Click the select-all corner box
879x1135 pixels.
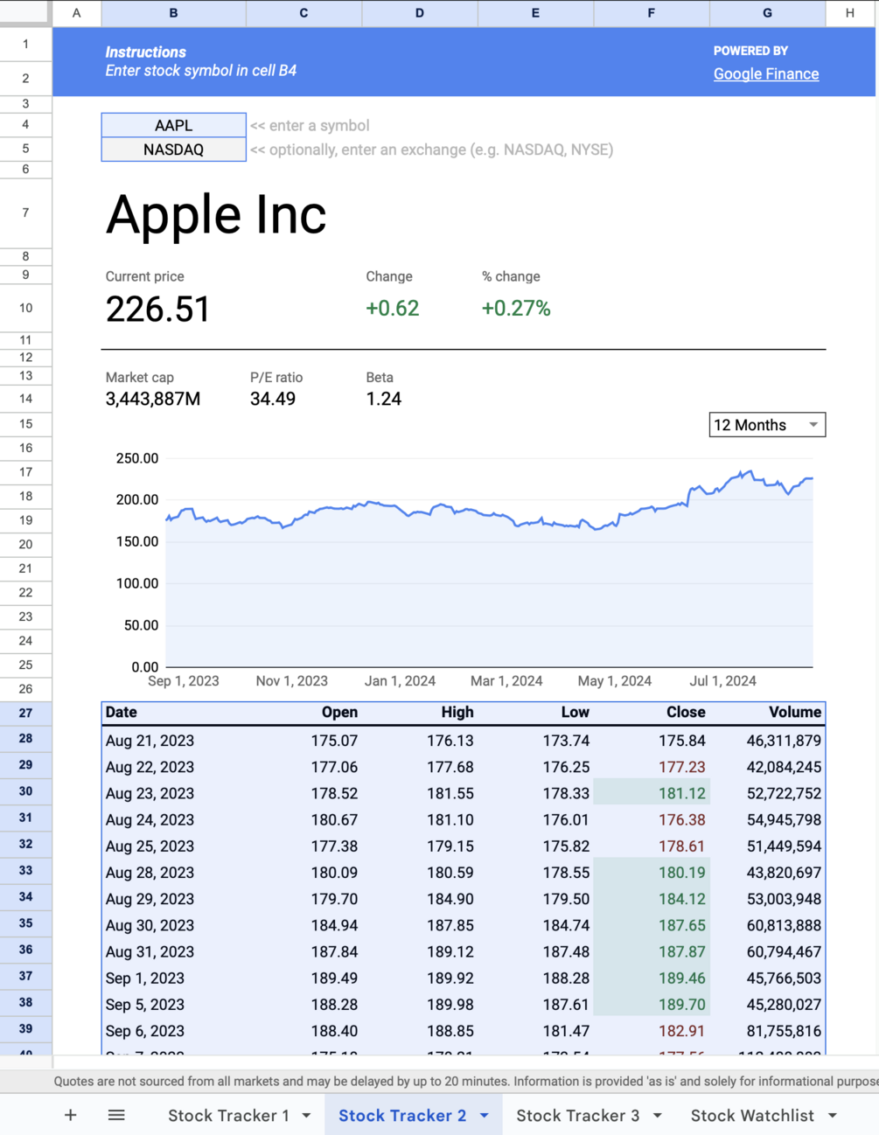(25, 12)
